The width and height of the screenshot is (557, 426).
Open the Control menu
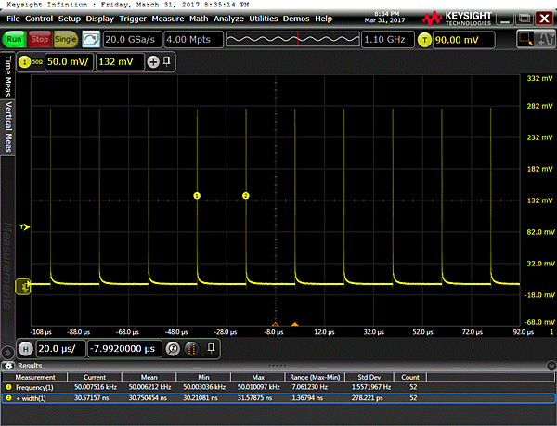39,19
